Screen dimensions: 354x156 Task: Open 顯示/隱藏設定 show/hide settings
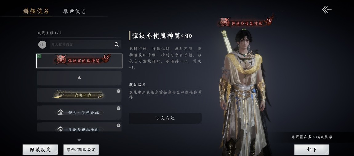(81, 150)
